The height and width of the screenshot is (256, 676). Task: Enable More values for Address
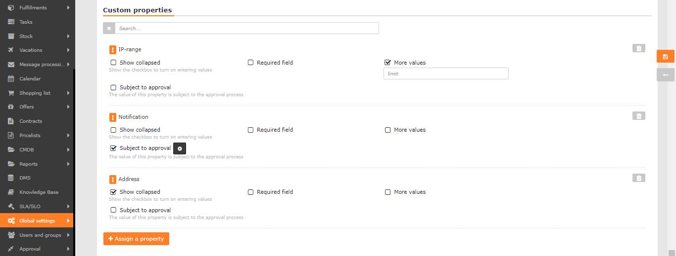(387, 192)
